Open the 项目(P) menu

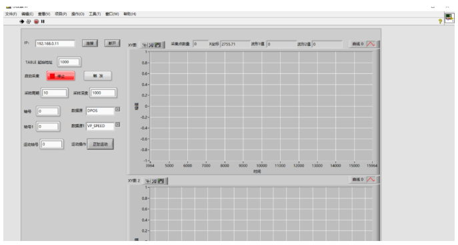coord(61,14)
